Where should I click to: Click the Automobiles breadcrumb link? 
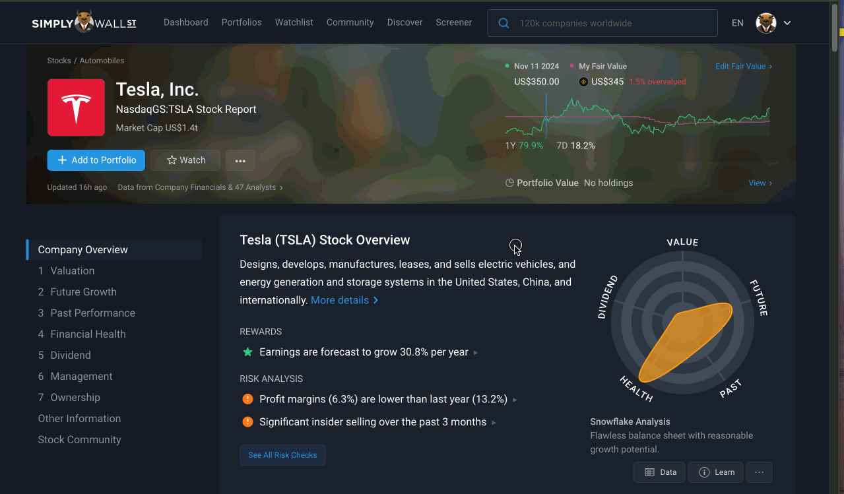click(102, 61)
